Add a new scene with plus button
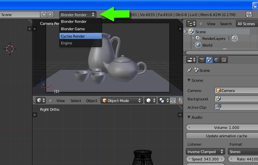 coord(44,15)
